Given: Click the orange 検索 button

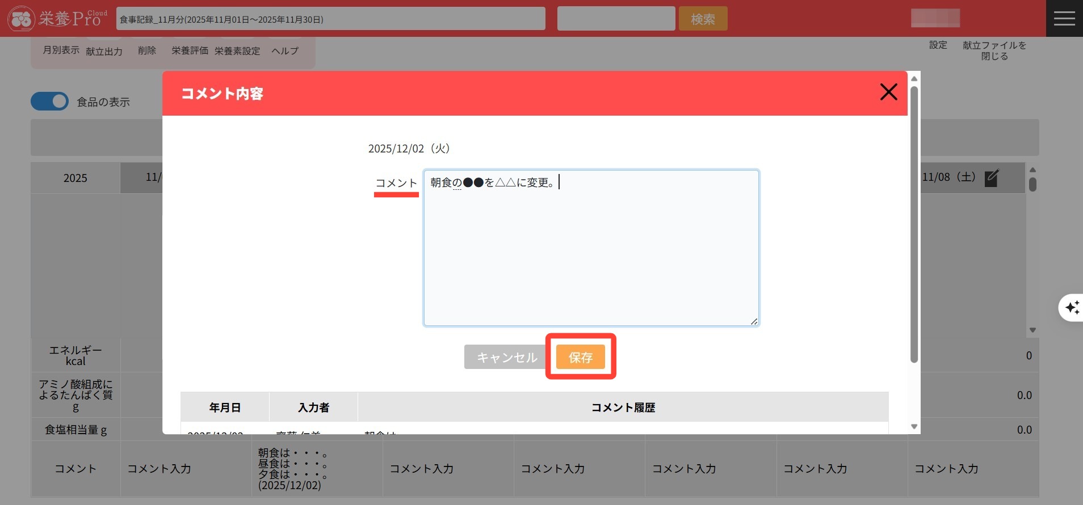Looking at the screenshot, I should pyautogui.click(x=703, y=19).
